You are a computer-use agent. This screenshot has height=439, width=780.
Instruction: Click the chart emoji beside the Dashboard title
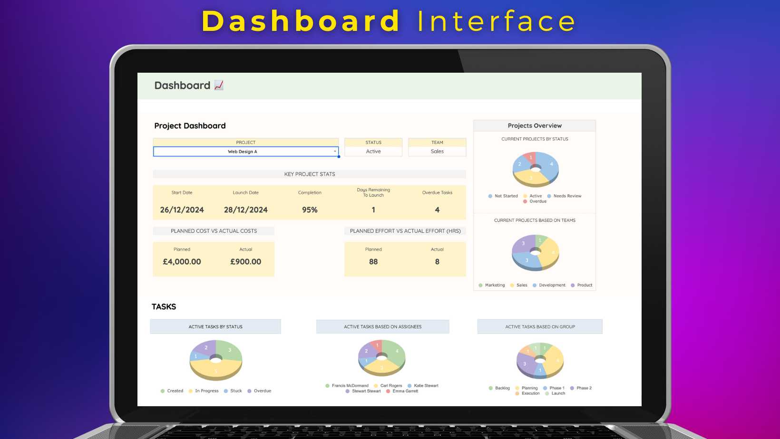[x=219, y=86]
